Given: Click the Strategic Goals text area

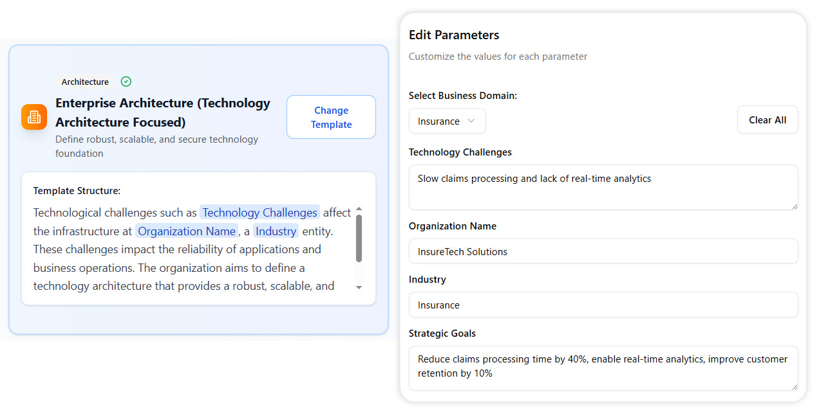Looking at the screenshot, I should [603, 368].
